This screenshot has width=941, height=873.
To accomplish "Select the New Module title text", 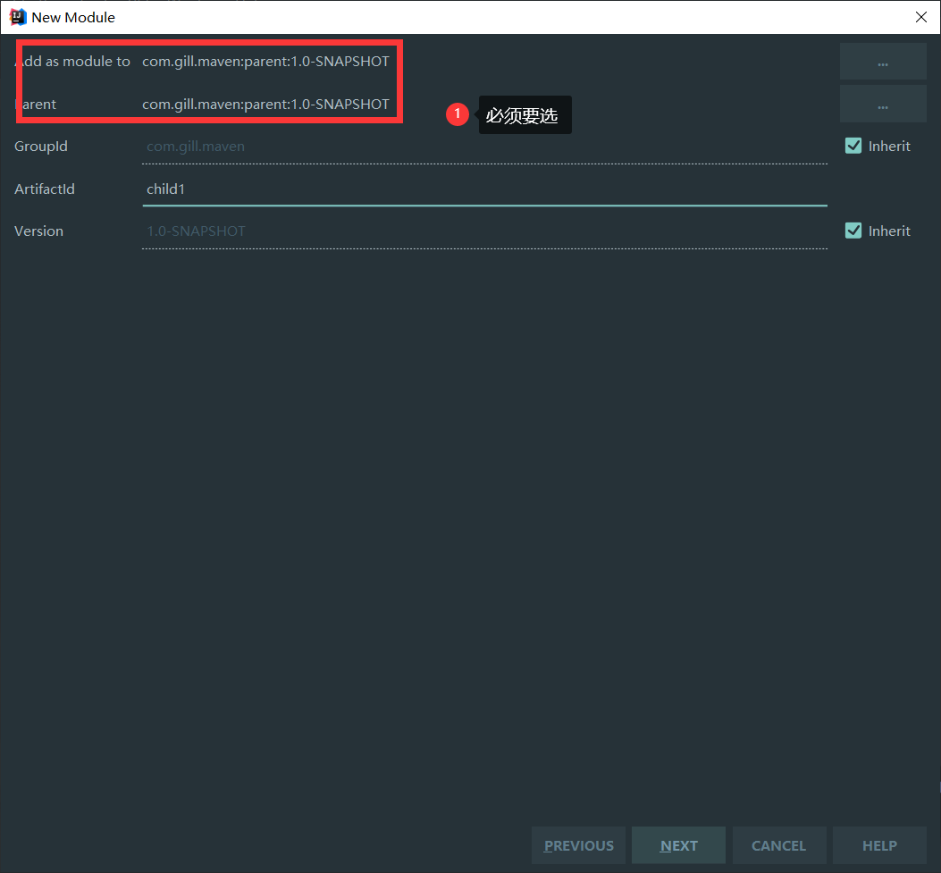I will coord(73,17).
